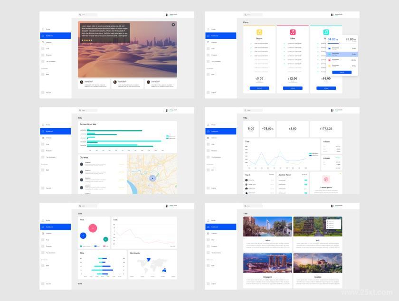This screenshot has width=399, height=301.
Task: Click Profile icon in Plans screen sidebar
Action: (208, 29)
